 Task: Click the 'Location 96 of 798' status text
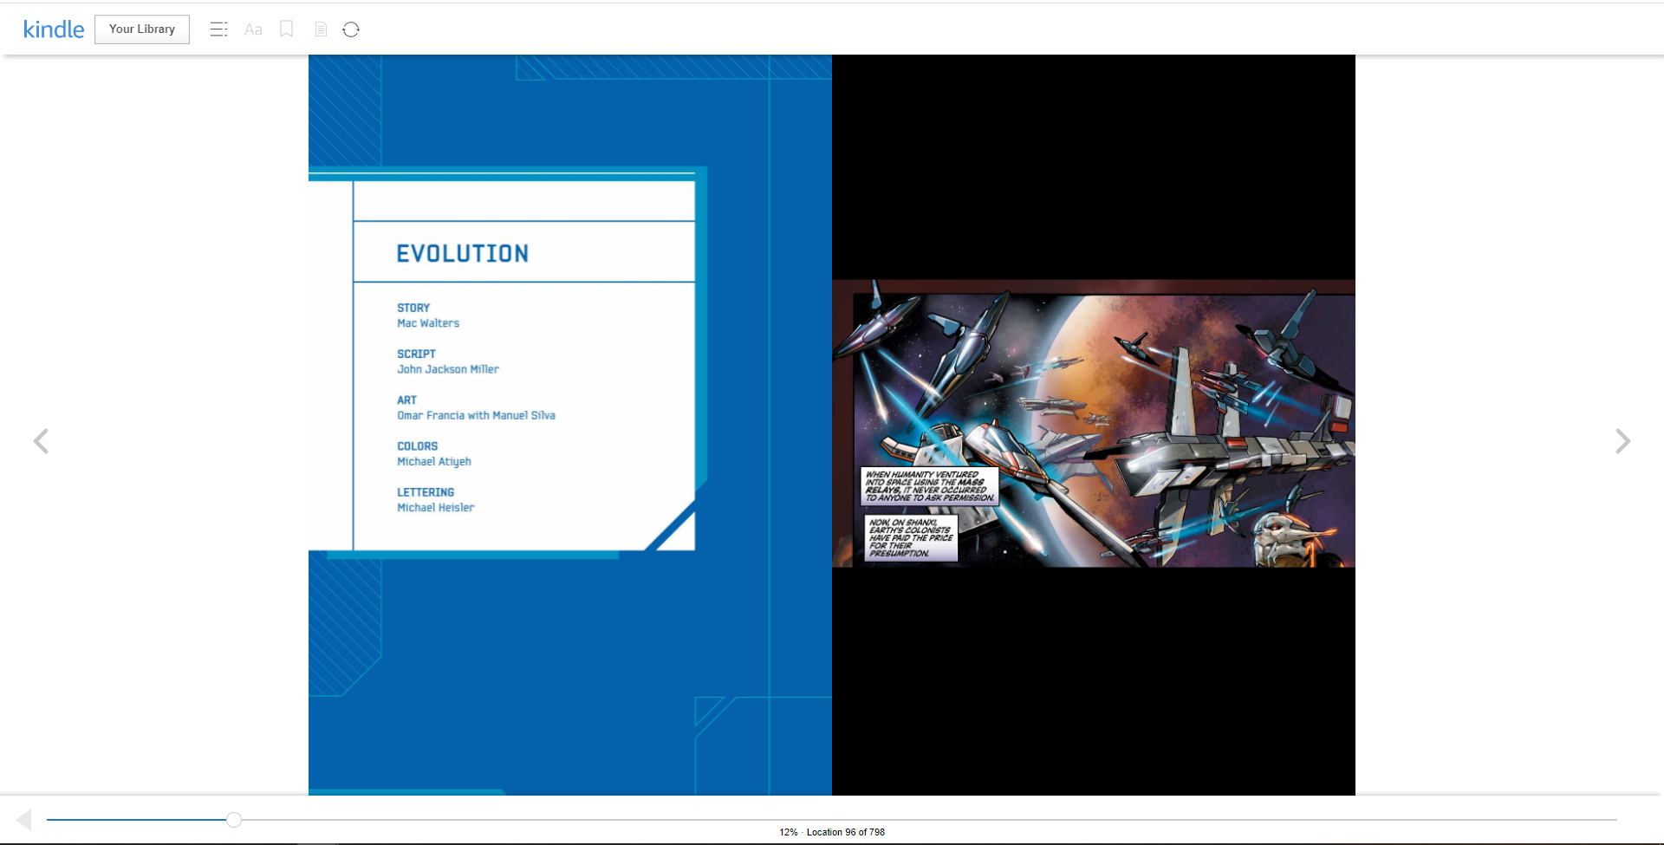(x=846, y=832)
